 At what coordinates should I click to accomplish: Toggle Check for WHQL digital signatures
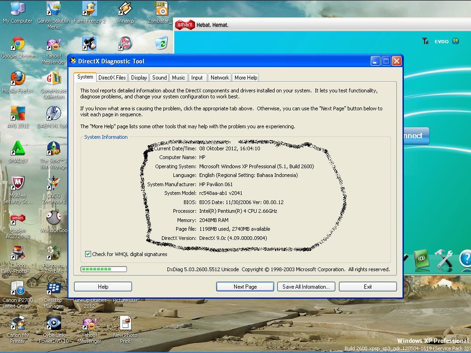[88, 254]
